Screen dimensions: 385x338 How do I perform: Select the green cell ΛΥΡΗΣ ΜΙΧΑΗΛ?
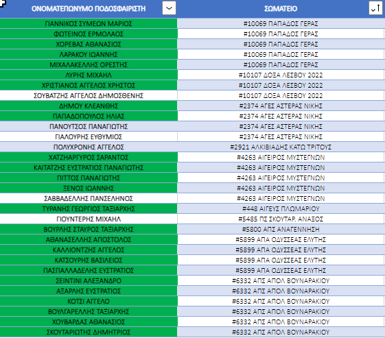tap(89, 75)
